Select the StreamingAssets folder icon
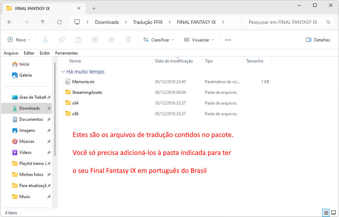Image resolution: width=339 pixels, height=217 pixels. click(x=68, y=92)
